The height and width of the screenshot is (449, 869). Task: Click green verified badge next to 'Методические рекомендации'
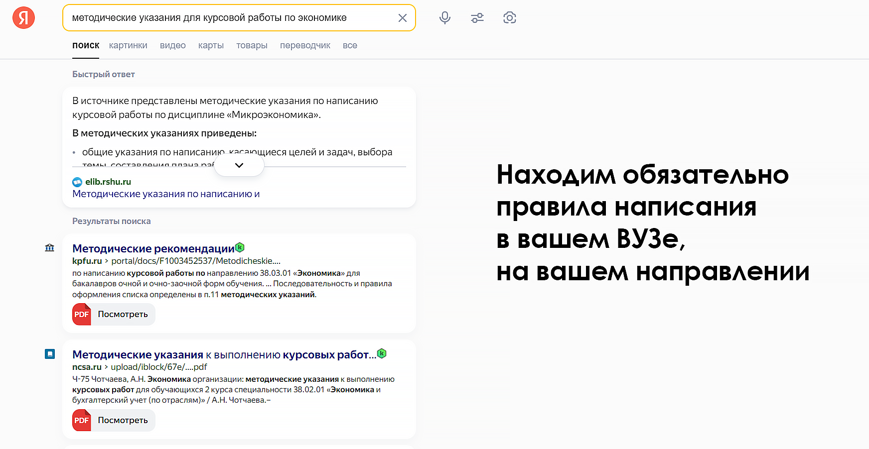tap(240, 247)
